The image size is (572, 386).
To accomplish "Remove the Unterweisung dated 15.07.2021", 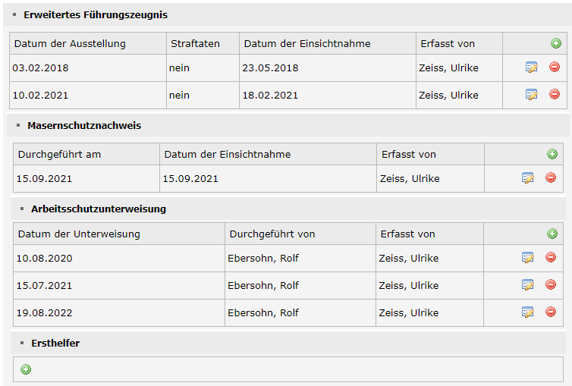I will (551, 284).
